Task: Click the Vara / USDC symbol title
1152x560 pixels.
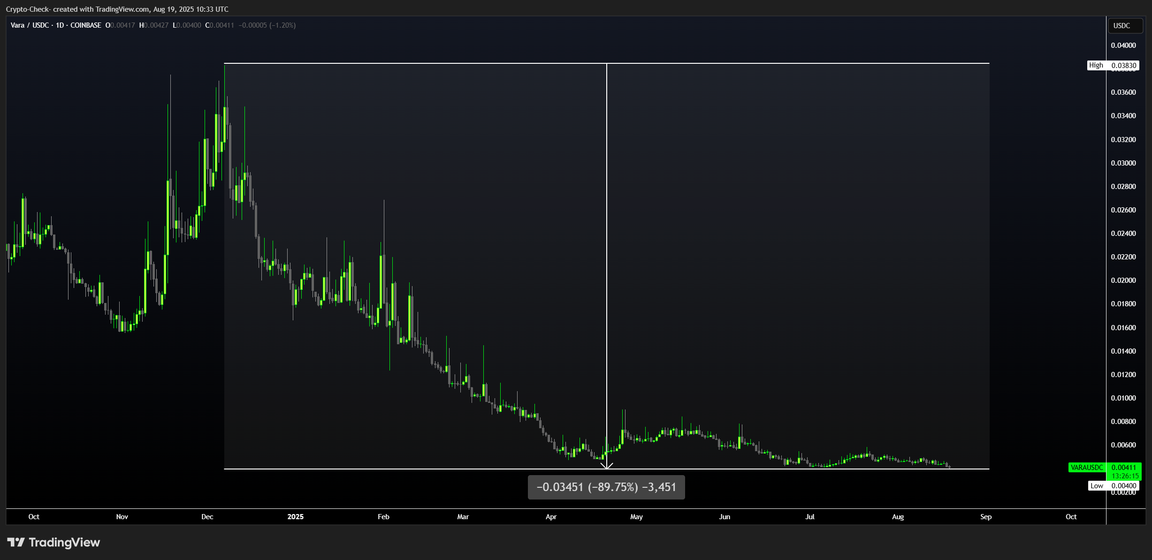Action: pos(30,25)
